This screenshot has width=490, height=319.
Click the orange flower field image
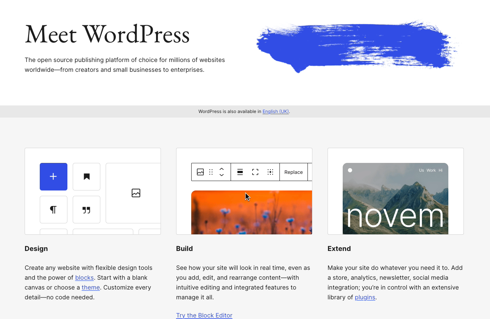(x=252, y=212)
